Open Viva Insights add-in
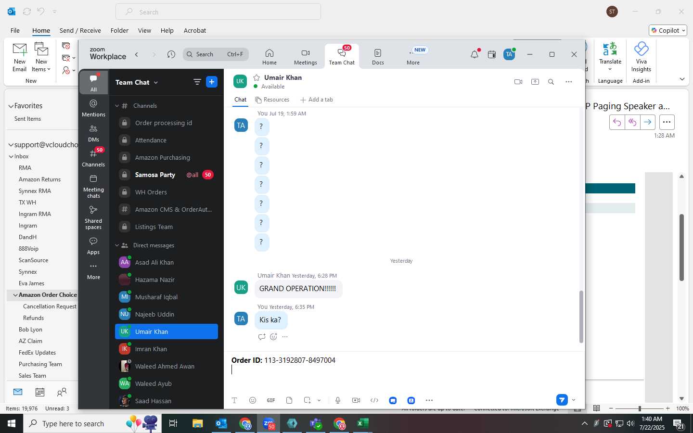Screen dimensions: 693x433 [641, 57]
